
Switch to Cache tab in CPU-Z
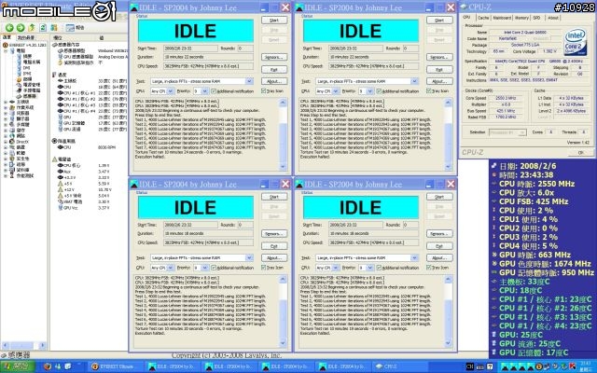click(483, 18)
